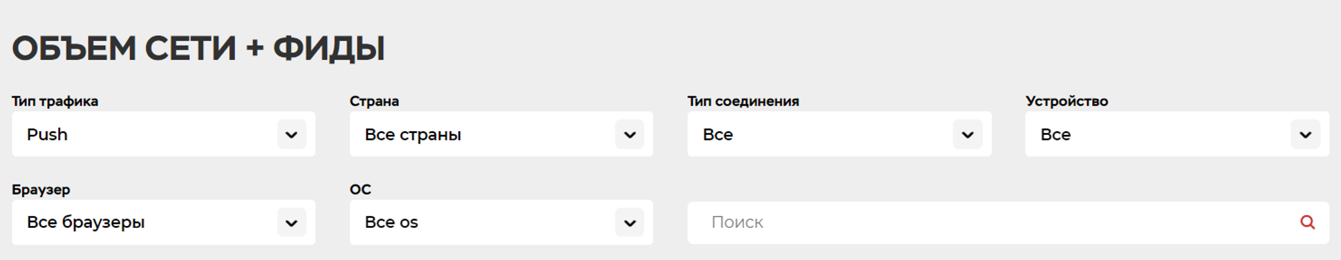Focus the Поиск search input field
This screenshot has width=1341, height=260.
coord(1008,223)
